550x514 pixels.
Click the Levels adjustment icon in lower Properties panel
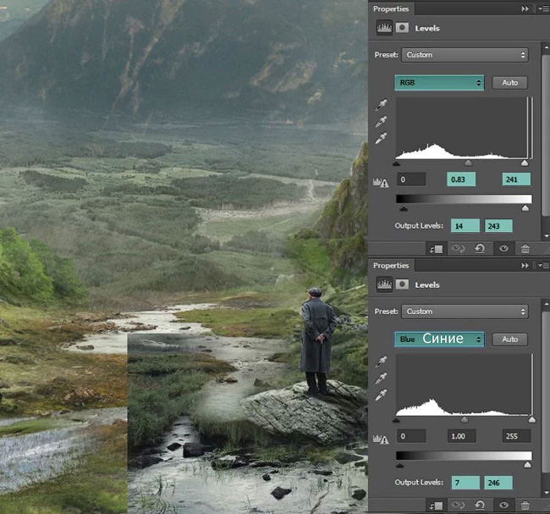pos(384,285)
